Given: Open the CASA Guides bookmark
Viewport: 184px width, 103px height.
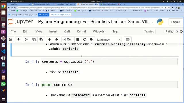Looking at the screenshot, I should click(95, 11).
